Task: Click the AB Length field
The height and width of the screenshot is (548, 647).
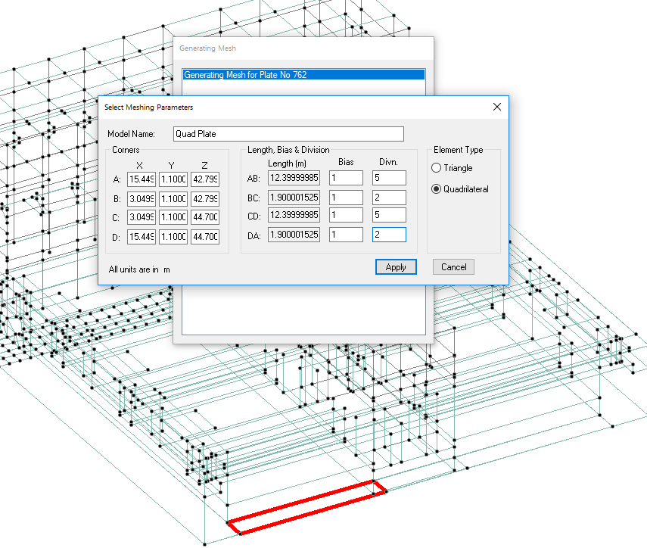Action: tap(294, 178)
